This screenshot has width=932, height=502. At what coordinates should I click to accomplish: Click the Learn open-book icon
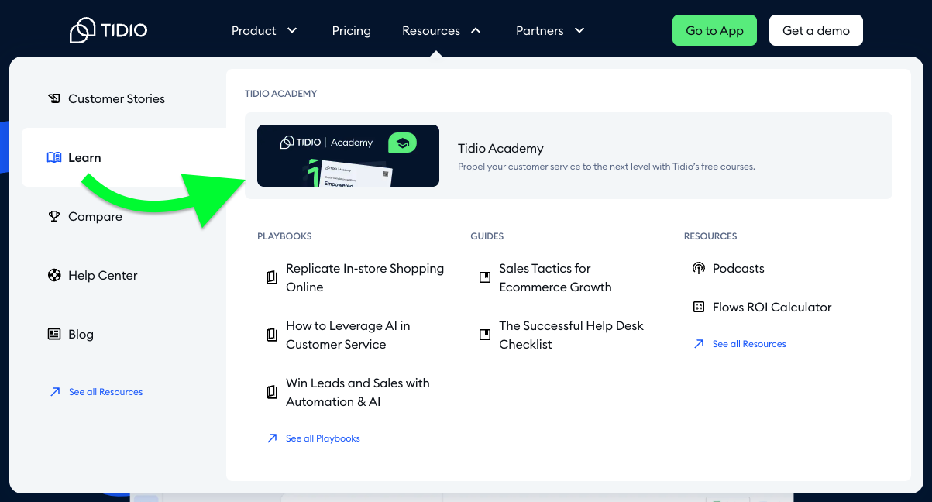(x=54, y=157)
